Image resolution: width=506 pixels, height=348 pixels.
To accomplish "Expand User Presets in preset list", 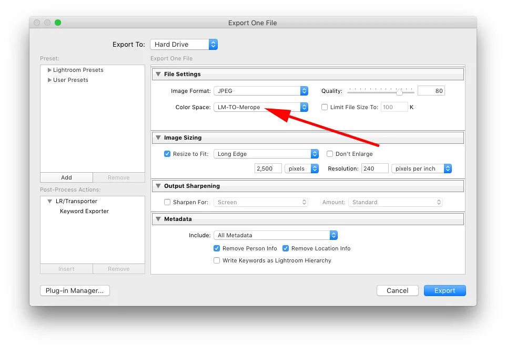I will [49, 80].
